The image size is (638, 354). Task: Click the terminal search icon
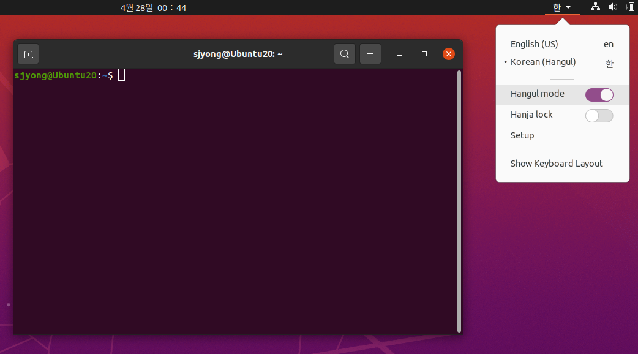(x=345, y=54)
